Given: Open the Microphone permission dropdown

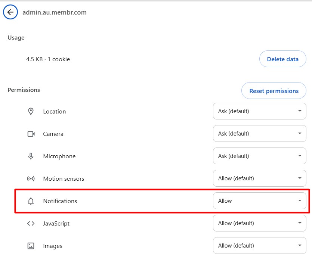Looking at the screenshot, I should click(x=259, y=156).
